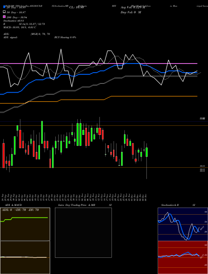Click the white 50 Day legend swatch
The height and width of the screenshot is (274, 208).
(5, 12)
